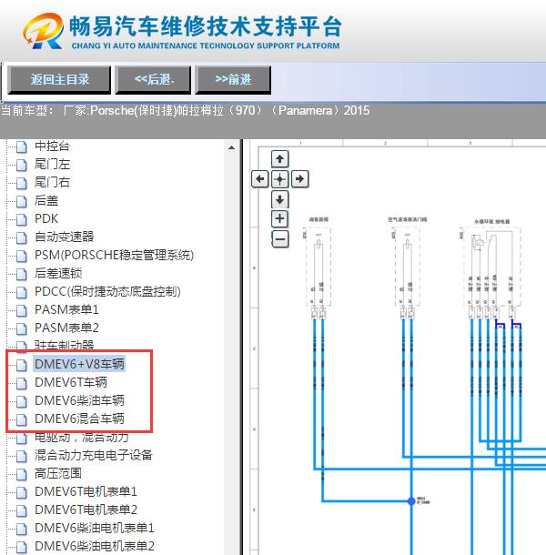Select PDK in the tree
The height and width of the screenshot is (555, 546).
[x=46, y=218]
